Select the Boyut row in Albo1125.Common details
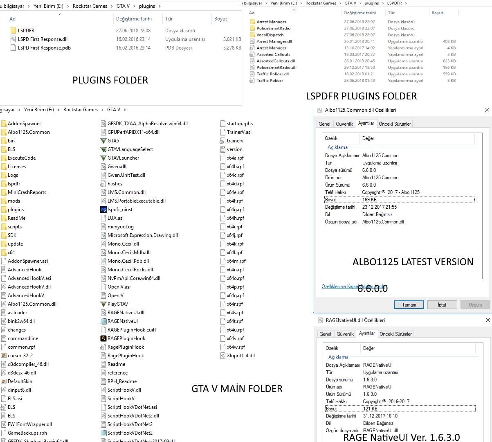Screen dimensions: 492x442 coord(399,200)
